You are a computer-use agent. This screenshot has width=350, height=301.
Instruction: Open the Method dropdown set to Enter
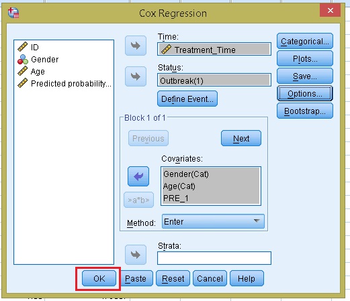[x=213, y=221]
